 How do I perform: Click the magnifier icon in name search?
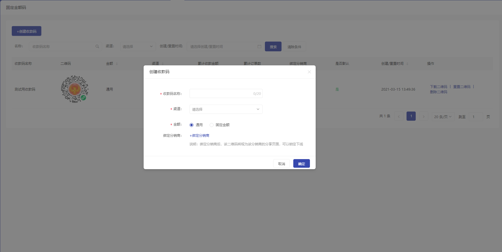tap(97, 46)
